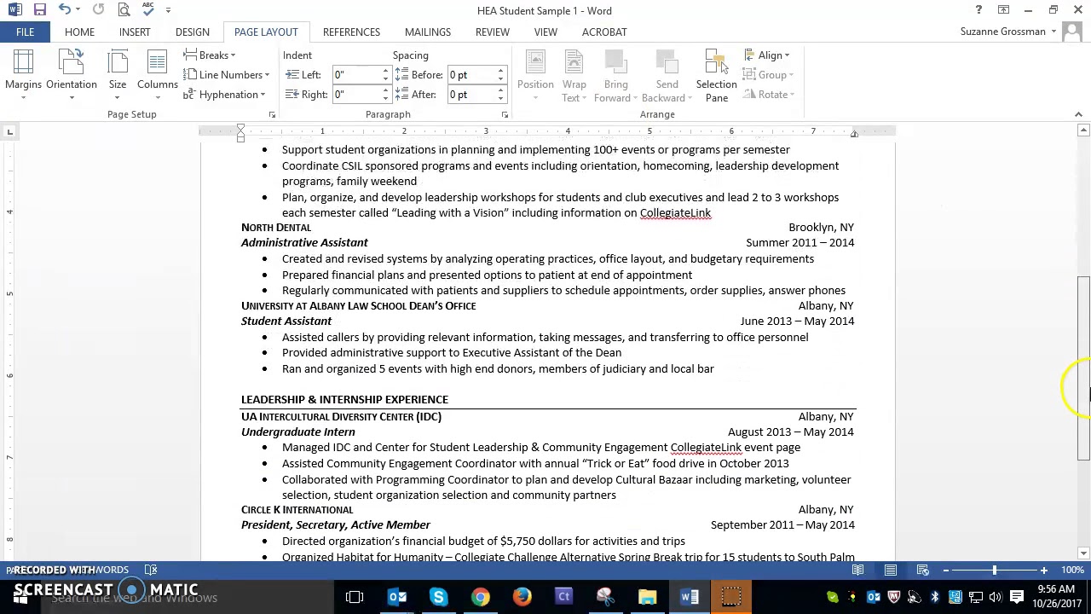Switch to Web Layout view

923,570
